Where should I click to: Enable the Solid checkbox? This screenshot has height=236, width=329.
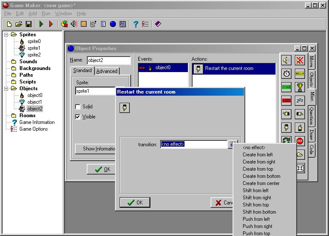[78, 107]
